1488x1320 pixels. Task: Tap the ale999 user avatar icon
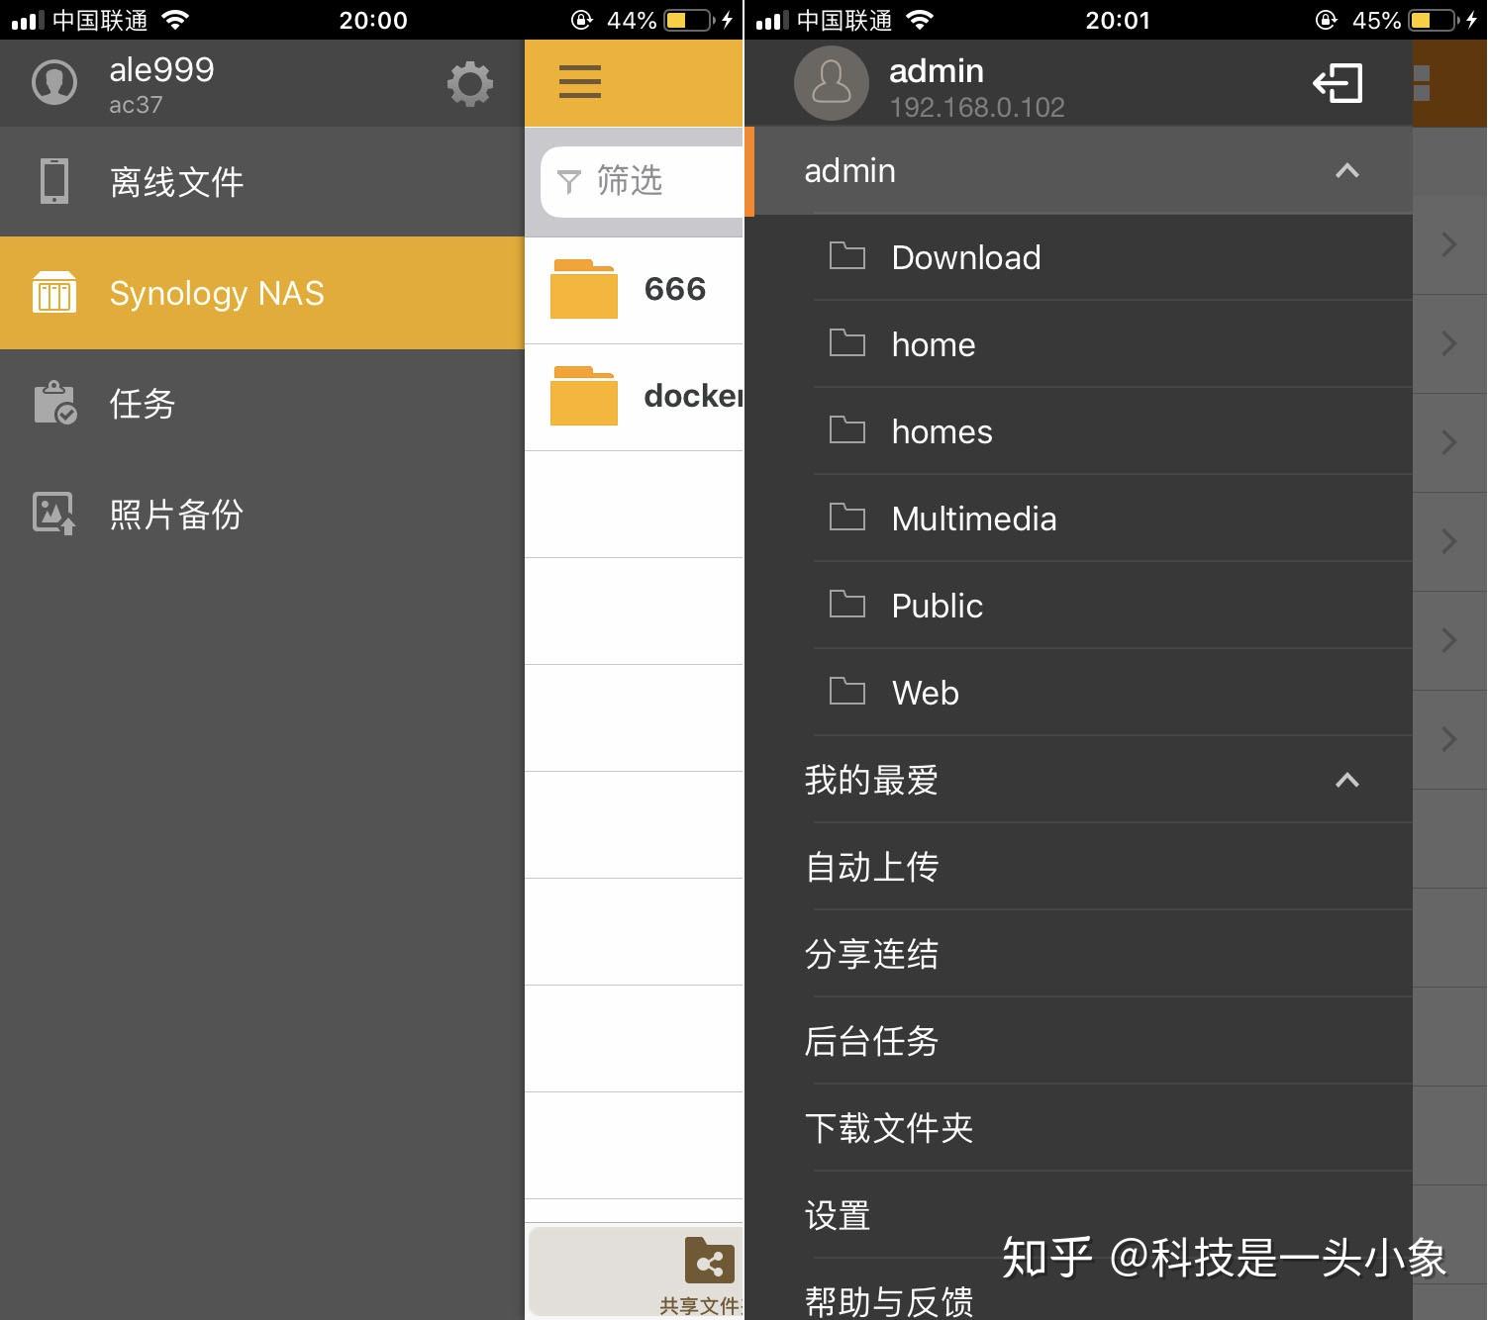[54, 82]
